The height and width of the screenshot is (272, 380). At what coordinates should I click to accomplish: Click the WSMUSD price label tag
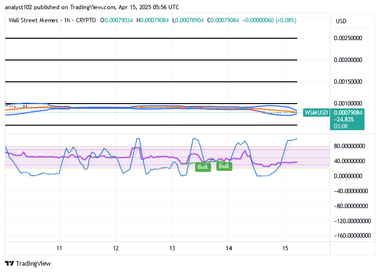(316, 113)
